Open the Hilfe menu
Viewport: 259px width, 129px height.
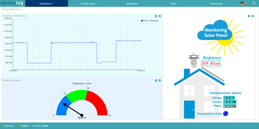[x=174, y=4]
